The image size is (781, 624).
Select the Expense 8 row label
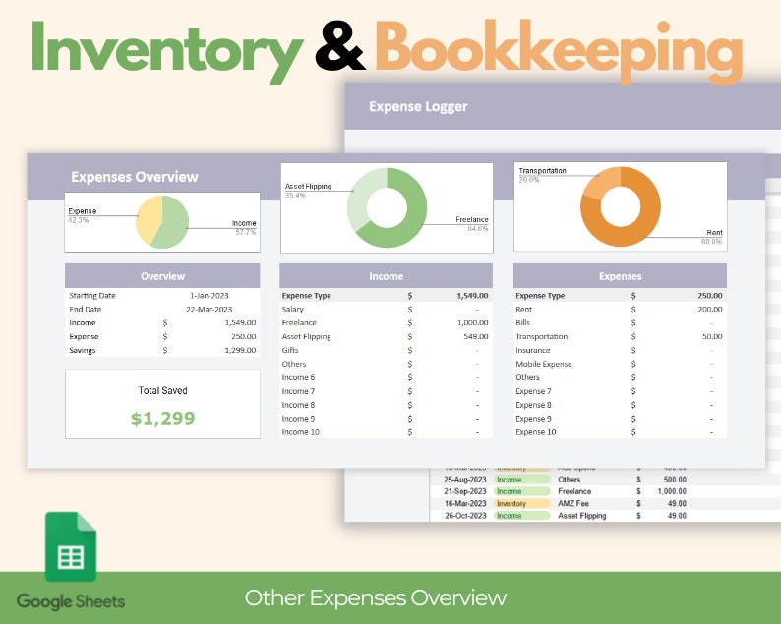click(x=533, y=405)
